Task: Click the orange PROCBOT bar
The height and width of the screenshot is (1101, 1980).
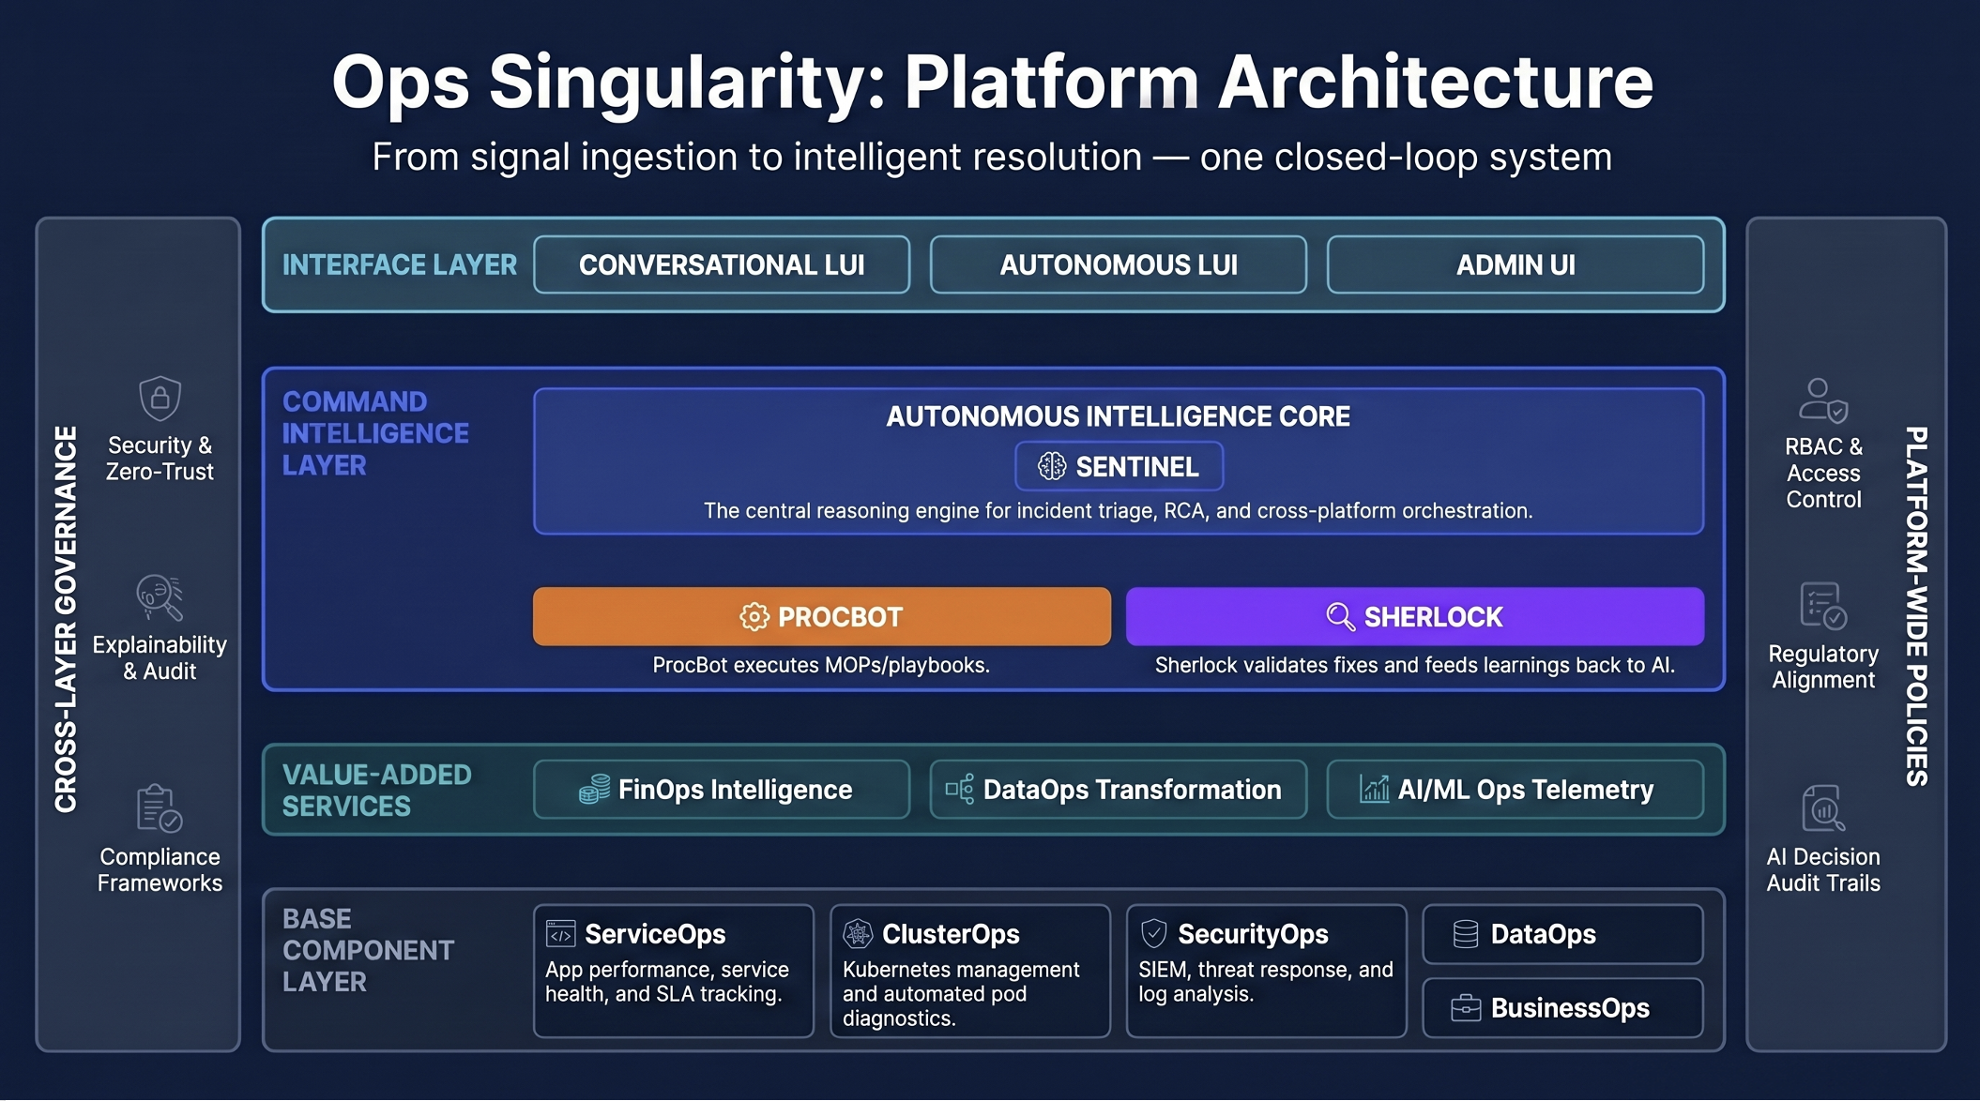Action: tap(822, 617)
